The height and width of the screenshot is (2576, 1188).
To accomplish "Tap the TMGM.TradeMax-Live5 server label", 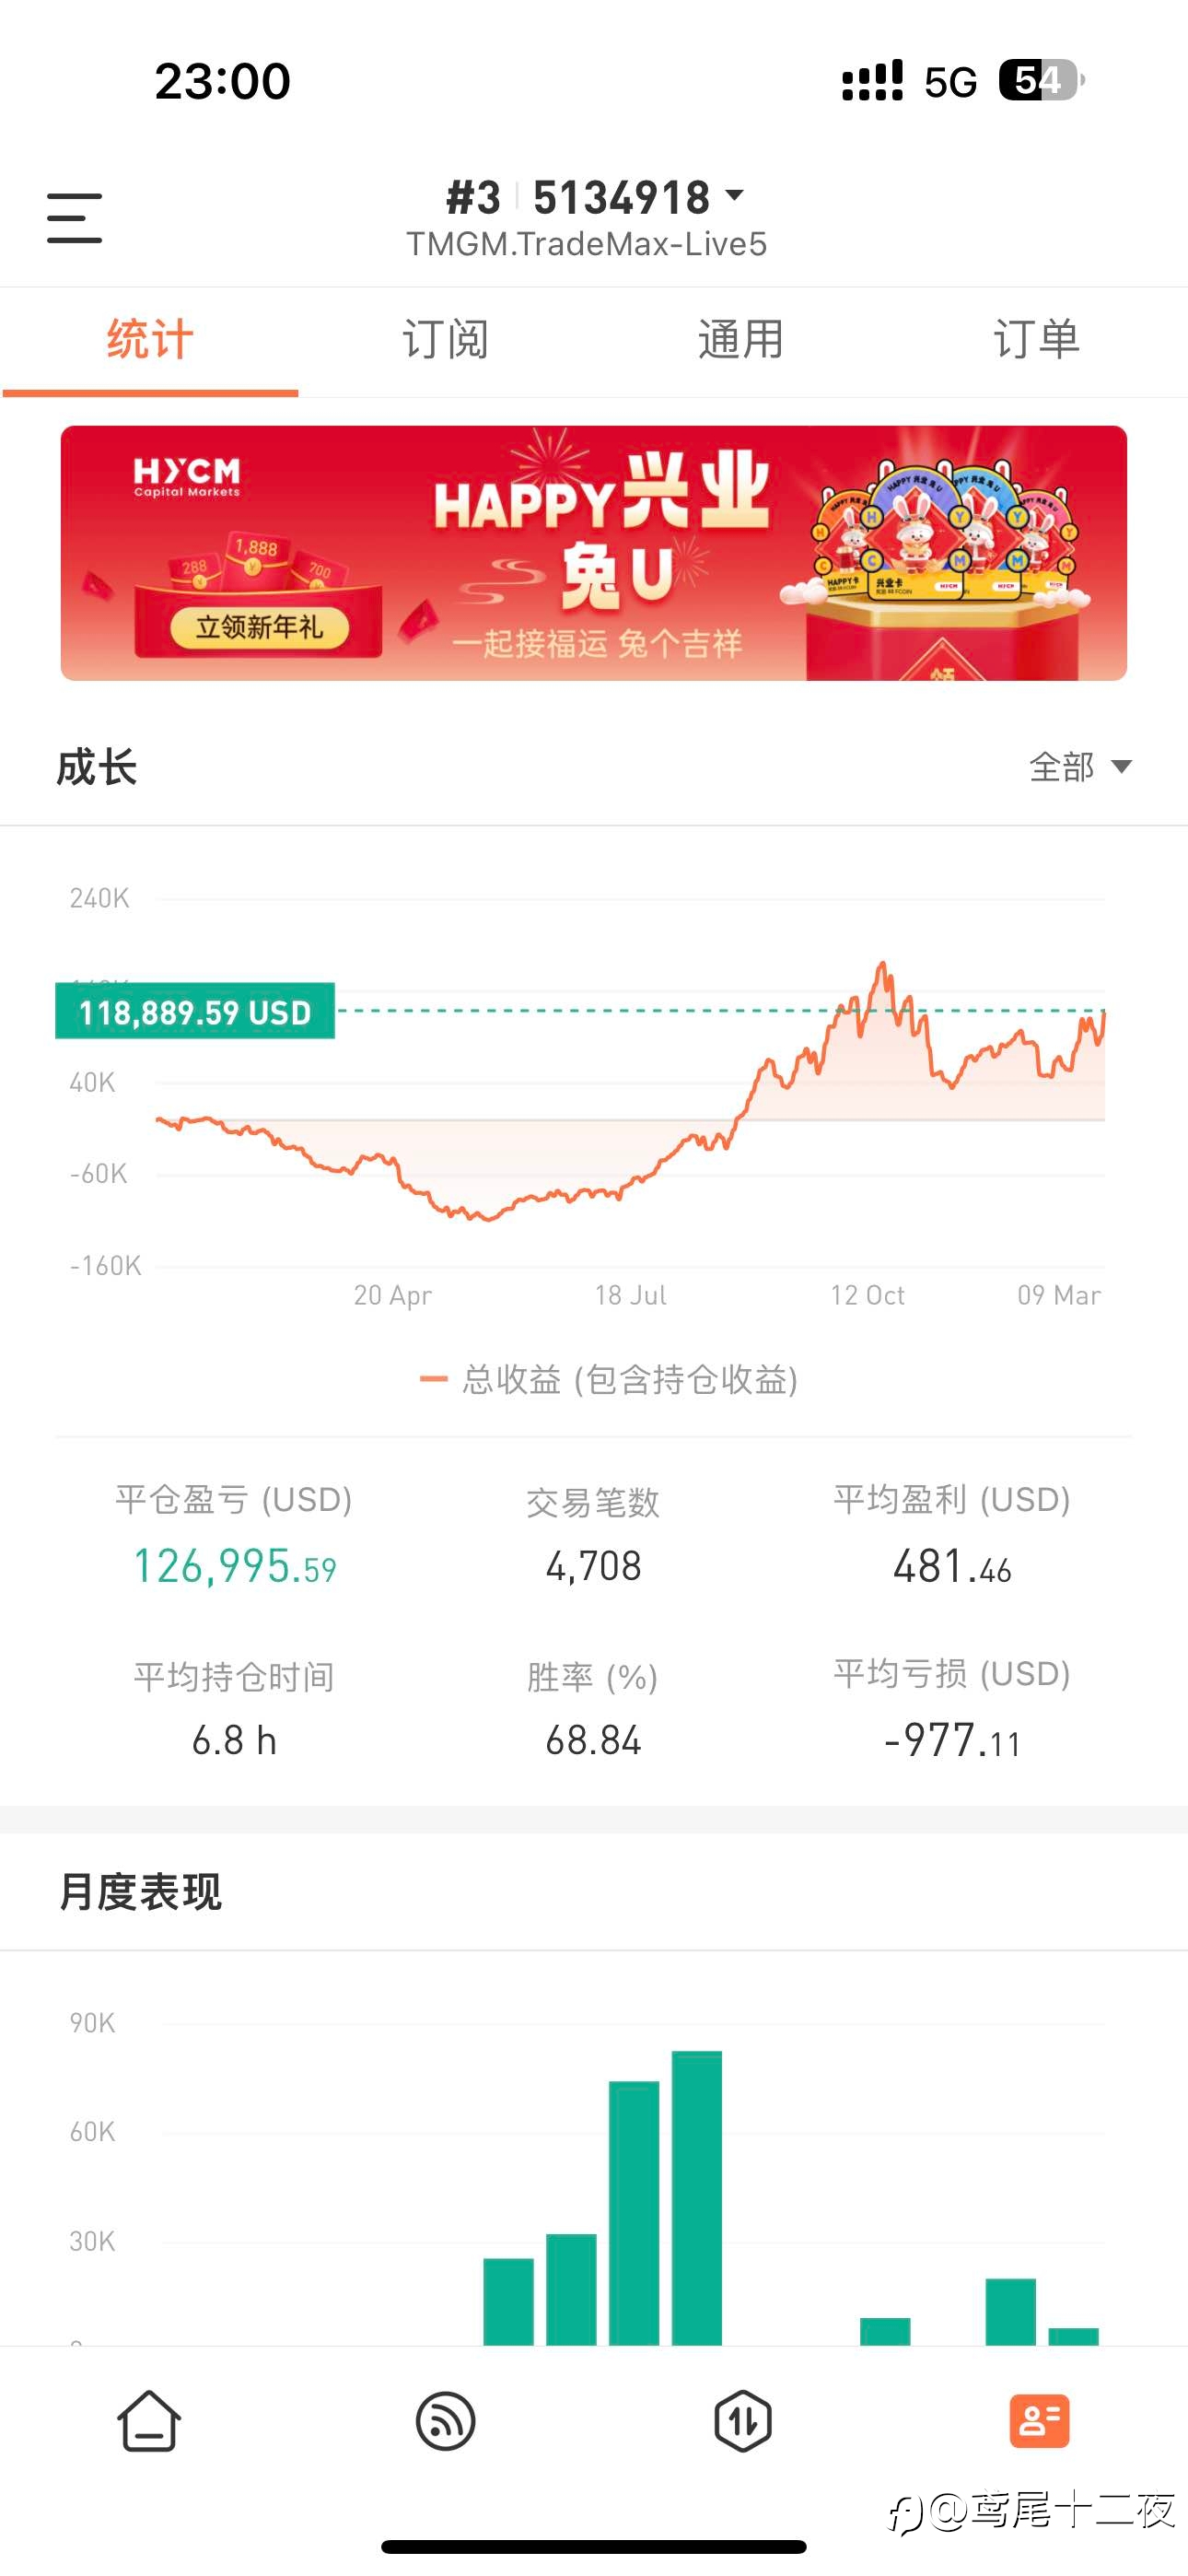I will click(586, 244).
